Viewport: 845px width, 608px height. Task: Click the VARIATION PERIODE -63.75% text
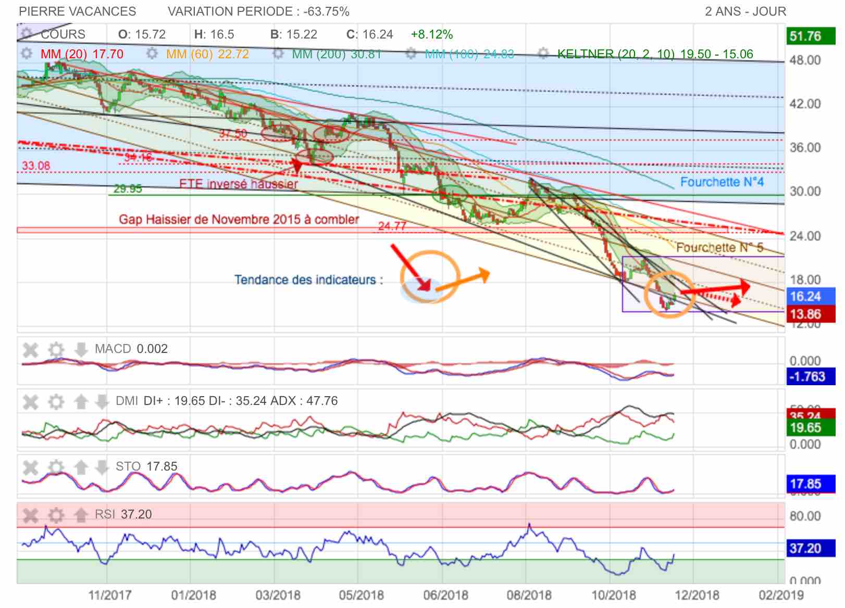pos(258,11)
